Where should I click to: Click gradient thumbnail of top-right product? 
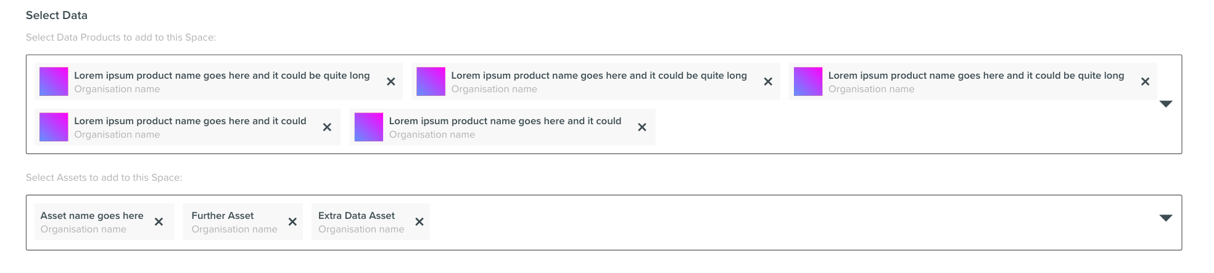pos(807,82)
